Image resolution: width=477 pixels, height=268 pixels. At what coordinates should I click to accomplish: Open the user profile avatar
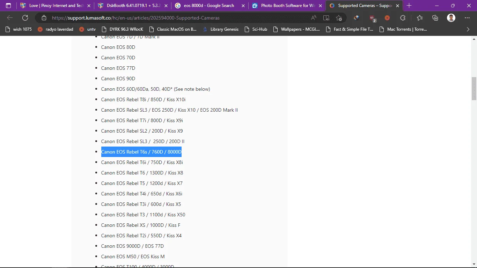(451, 18)
